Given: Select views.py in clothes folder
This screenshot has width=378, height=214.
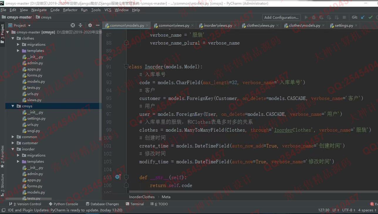Looking at the screenshot, I should point(34,100).
